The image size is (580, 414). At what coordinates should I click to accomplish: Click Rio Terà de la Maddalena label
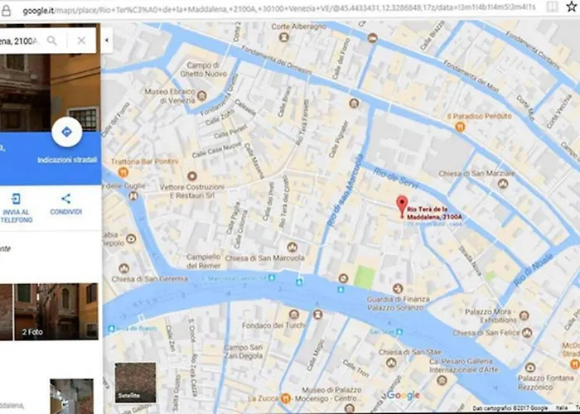[433, 213]
